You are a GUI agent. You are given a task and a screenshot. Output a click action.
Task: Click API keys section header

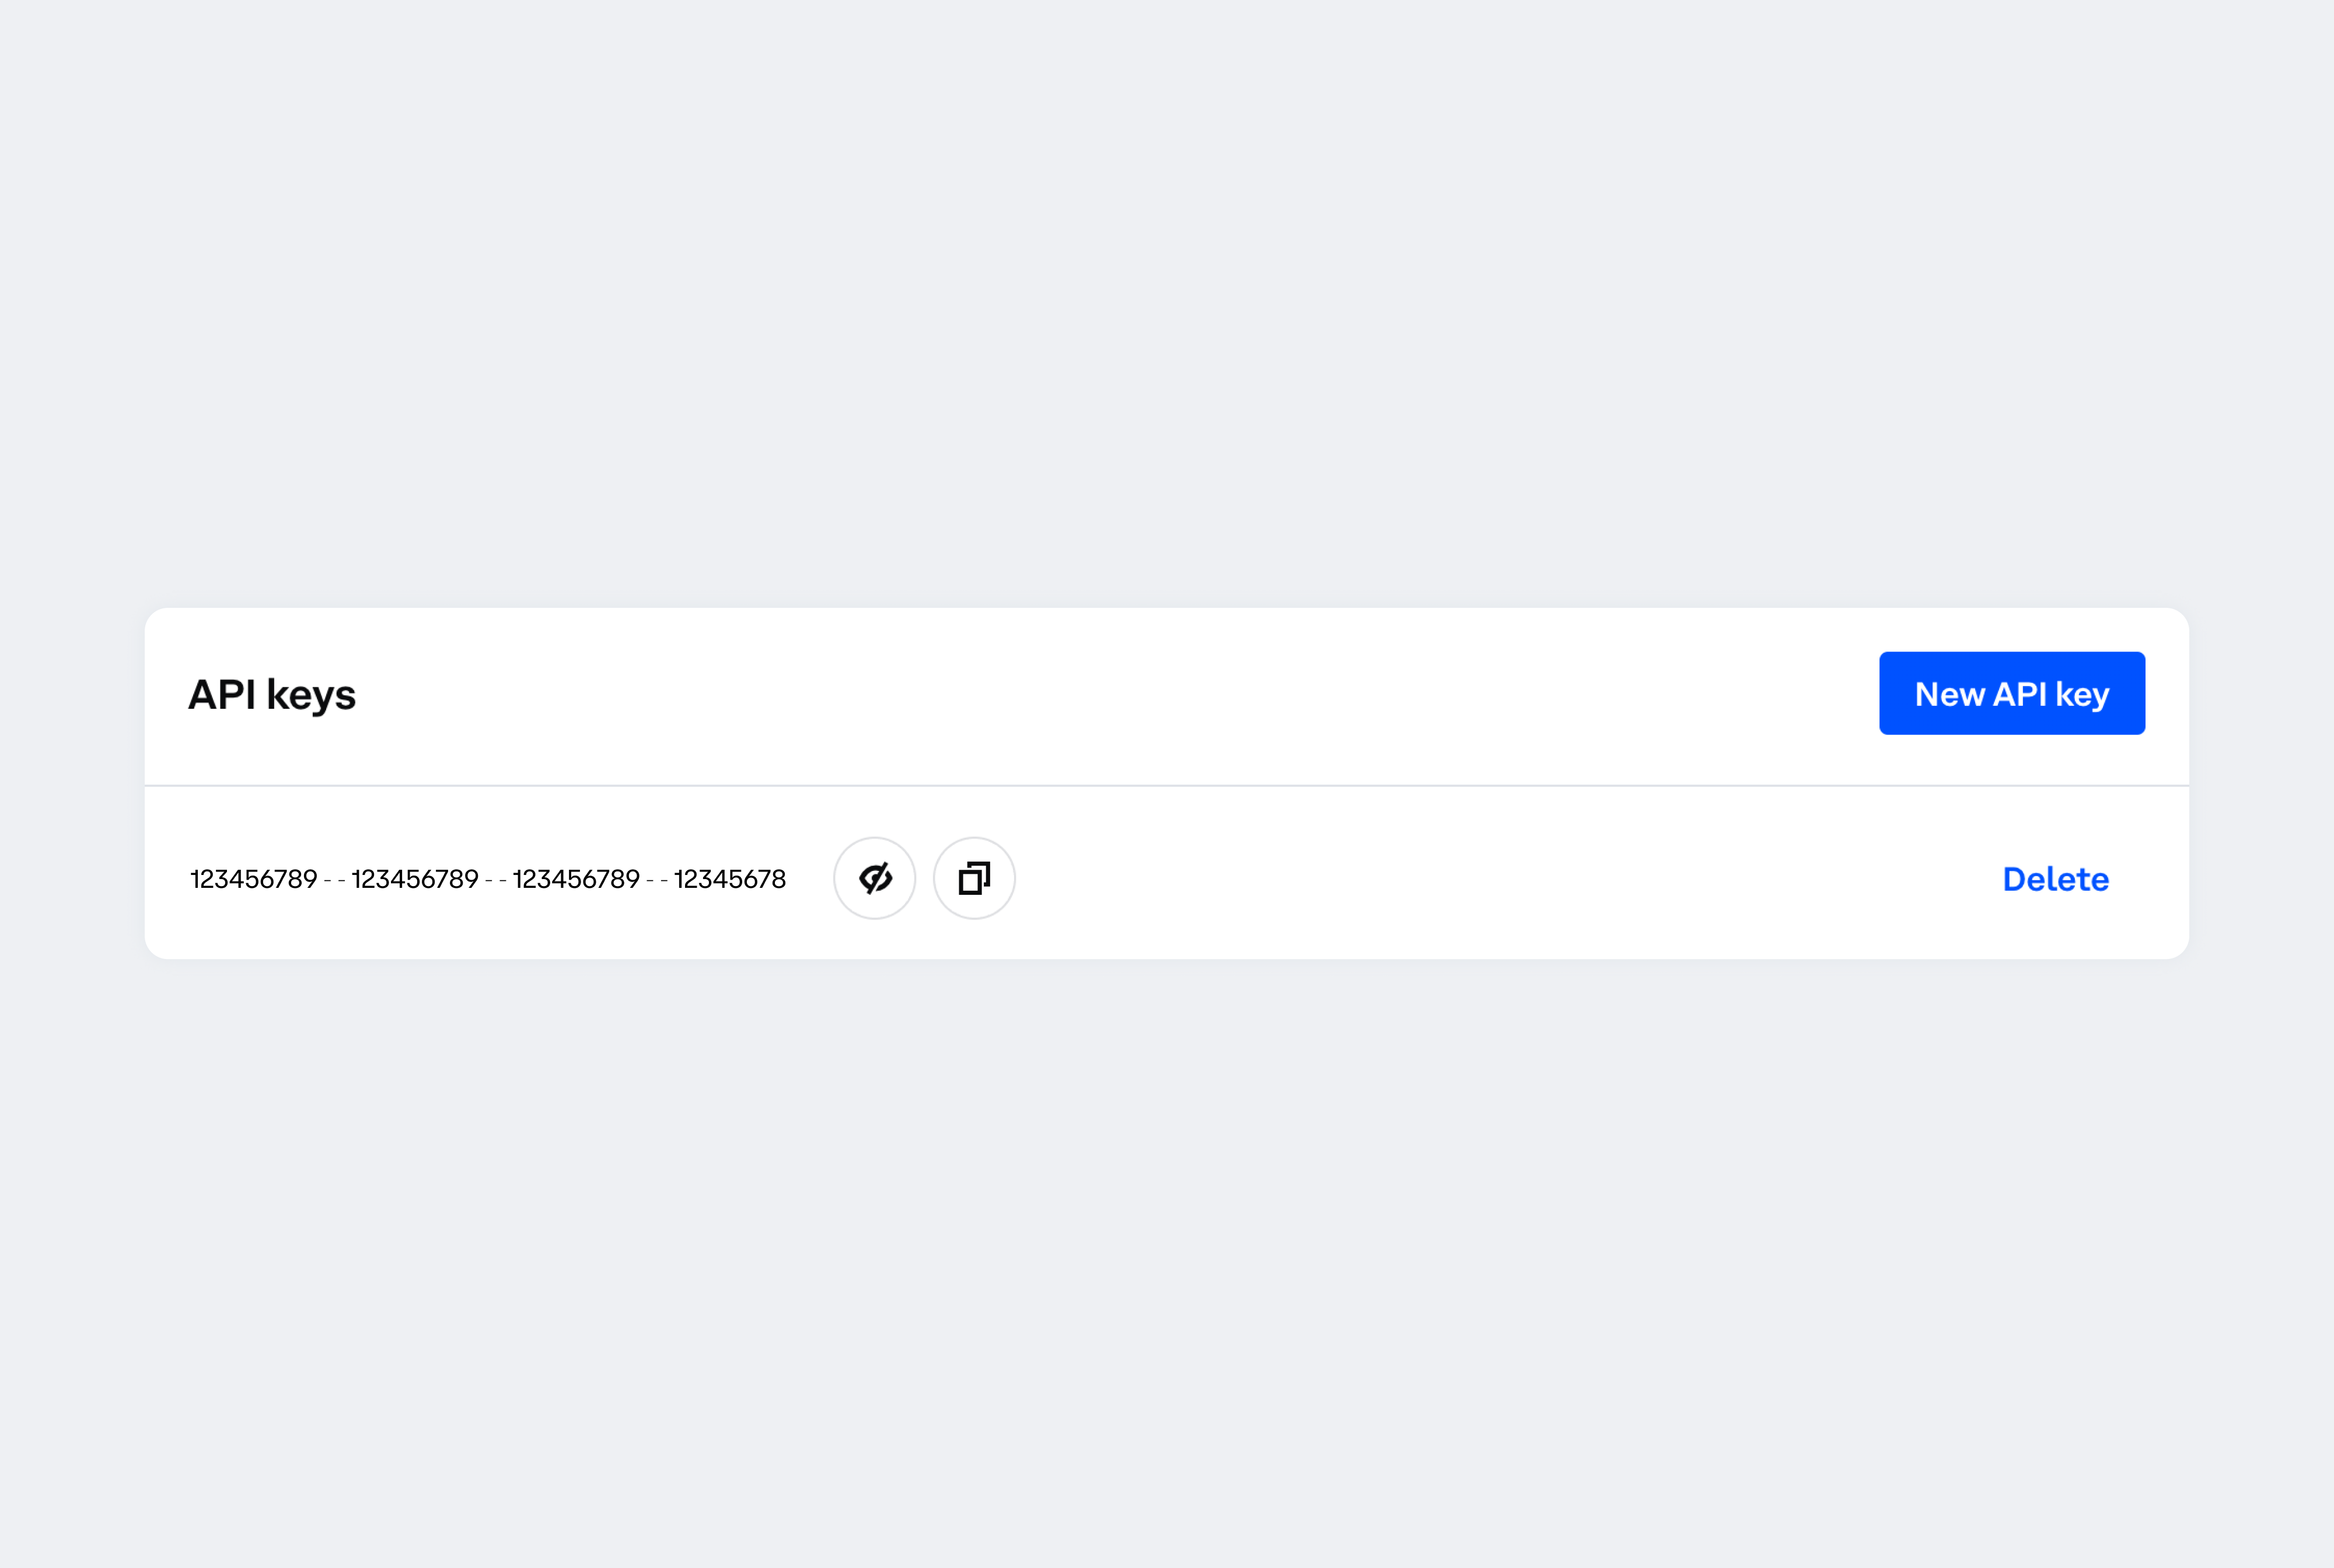click(271, 693)
